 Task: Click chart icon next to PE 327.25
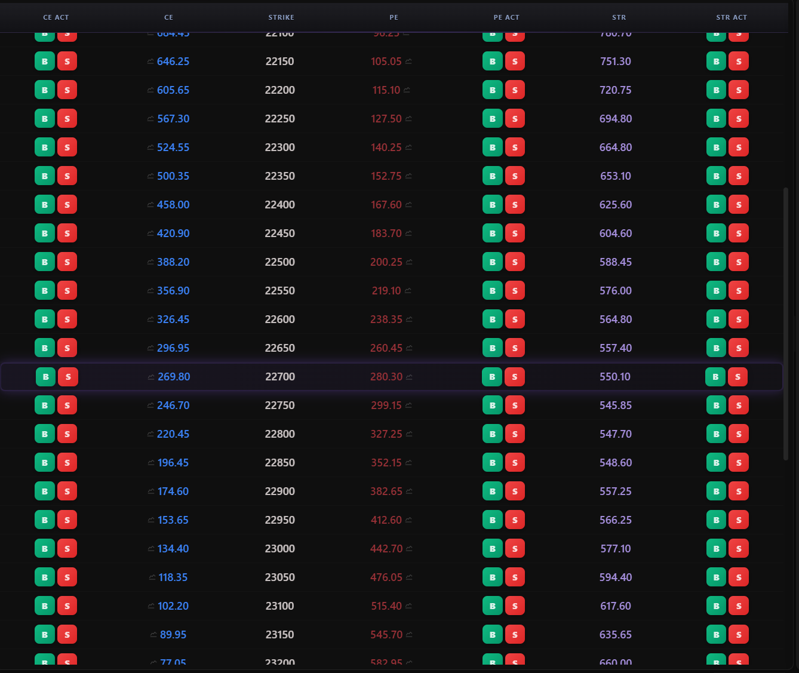click(x=409, y=434)
